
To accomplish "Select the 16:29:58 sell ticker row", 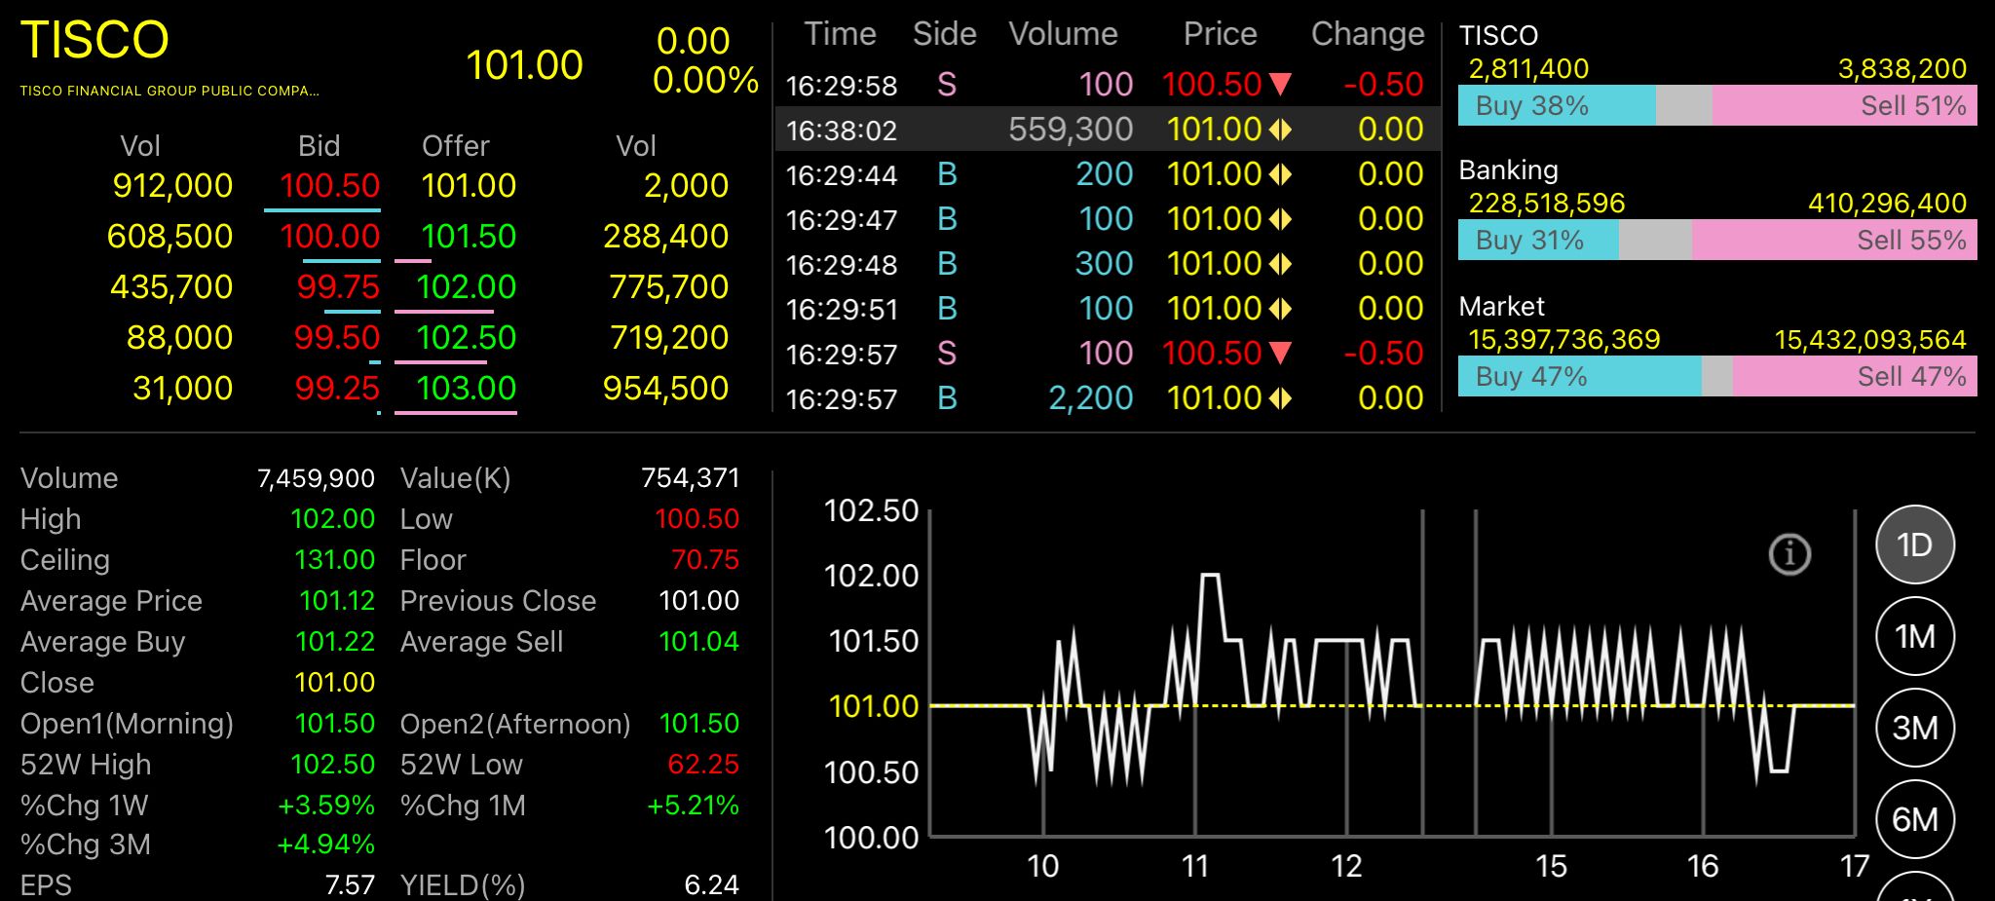I will coord(1108,84).
